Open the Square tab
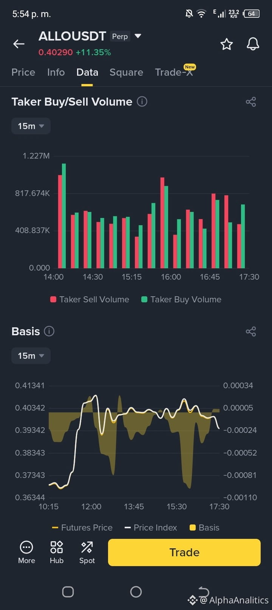The image size is (272, 610). tap(126, 72)
